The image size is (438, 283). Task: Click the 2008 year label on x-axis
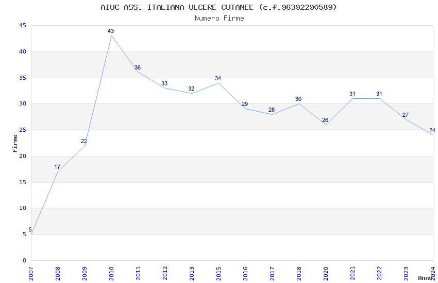[x=58, y=274]
